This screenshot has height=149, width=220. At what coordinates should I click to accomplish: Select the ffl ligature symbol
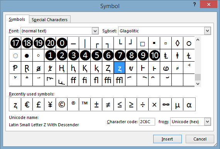[x=120, y=80]
